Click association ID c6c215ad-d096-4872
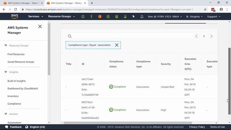This screenshot has height=130, width=231. (x=90, y=87)
